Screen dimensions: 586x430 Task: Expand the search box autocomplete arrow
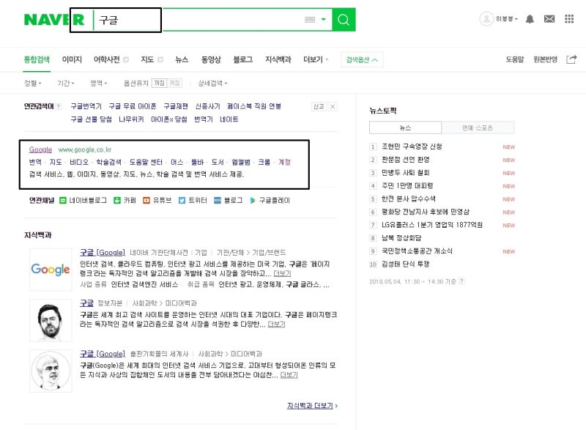coord(324,20)
